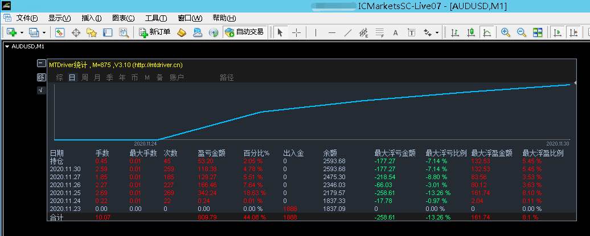Viewport: 590px width, 236px height.
Task: Click the new chart icon
Action: click(x=11, y=32)
